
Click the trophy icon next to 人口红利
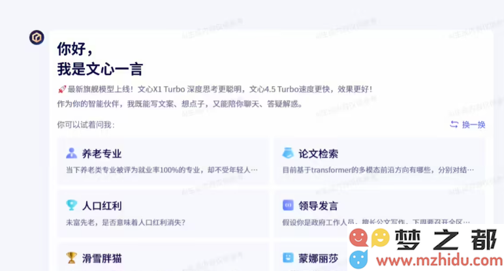(71, 205)
